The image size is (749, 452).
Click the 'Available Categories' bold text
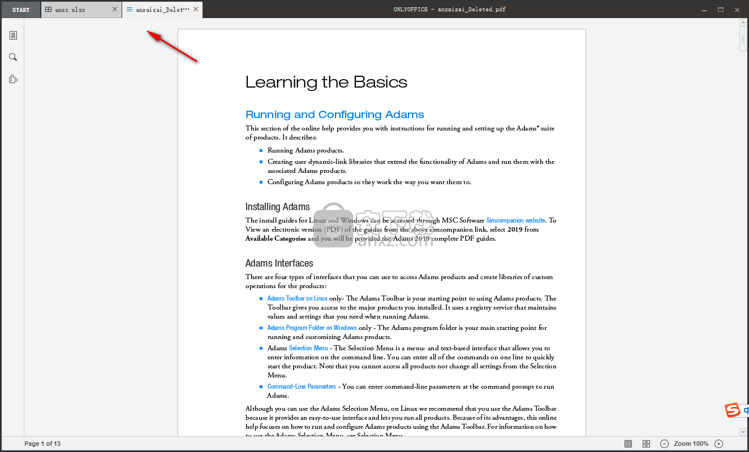tap(276, 238)
